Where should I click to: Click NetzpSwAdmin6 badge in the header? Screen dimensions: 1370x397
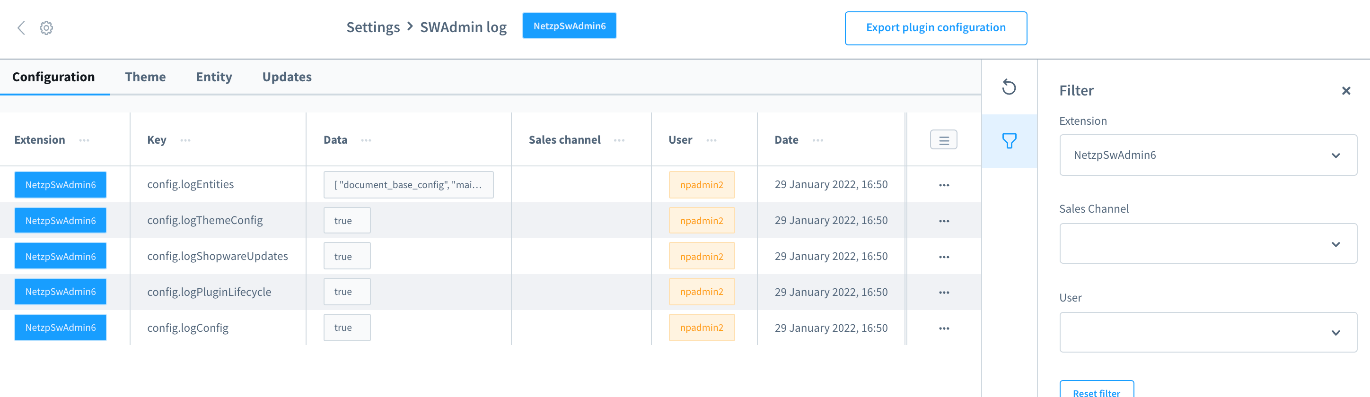click(569, 26)
